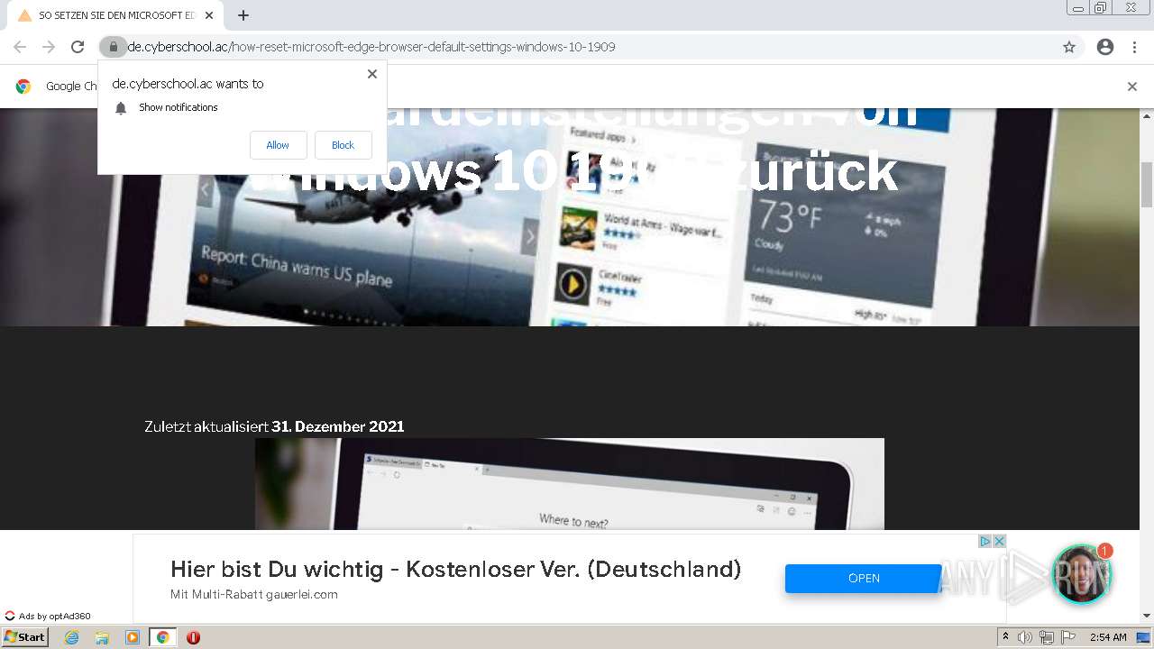Open the Chrome three-dot menu

click(1134, 47)
